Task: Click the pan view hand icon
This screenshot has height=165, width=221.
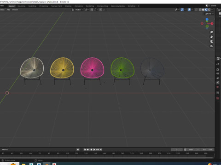Action: pos(211,37)
